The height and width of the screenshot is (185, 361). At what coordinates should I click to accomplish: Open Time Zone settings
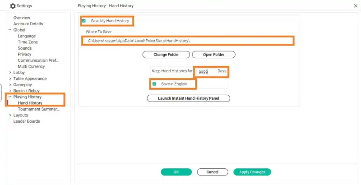[x=28, y=42]
